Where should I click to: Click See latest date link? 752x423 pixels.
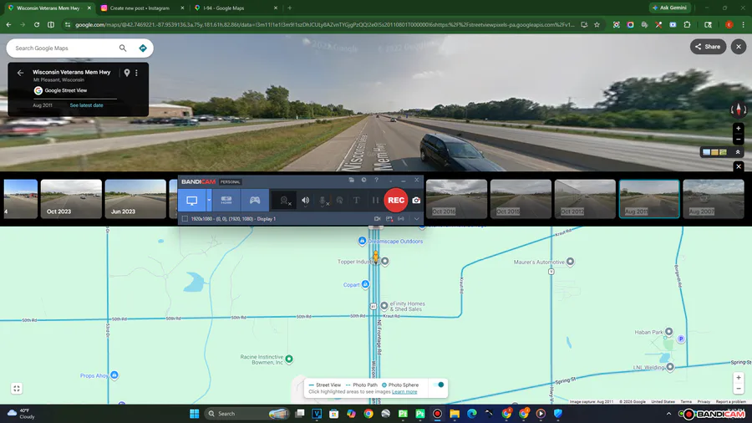[86, 105]
